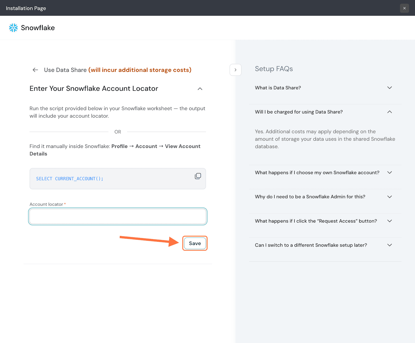Click the orange storage costs warning text
Image resolution: width=415 pixels, height=343 pixels.
coord(140,70)
